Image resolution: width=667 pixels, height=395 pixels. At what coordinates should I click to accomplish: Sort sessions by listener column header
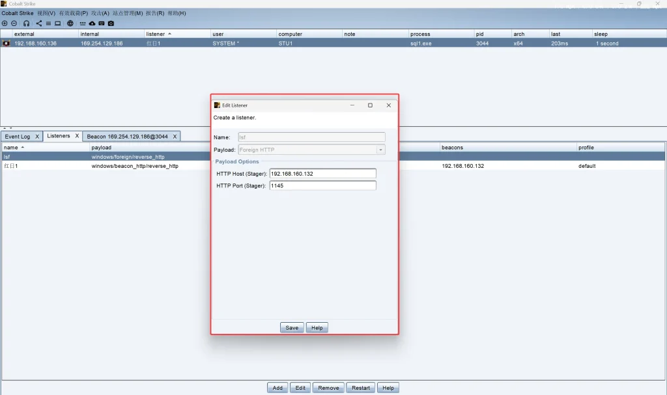tap(178, 34)
